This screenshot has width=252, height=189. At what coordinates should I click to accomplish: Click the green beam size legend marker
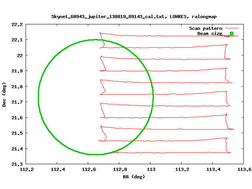[232, 33]
